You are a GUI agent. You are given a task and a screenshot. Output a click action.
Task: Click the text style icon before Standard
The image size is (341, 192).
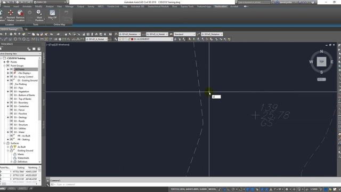point(171,34)
